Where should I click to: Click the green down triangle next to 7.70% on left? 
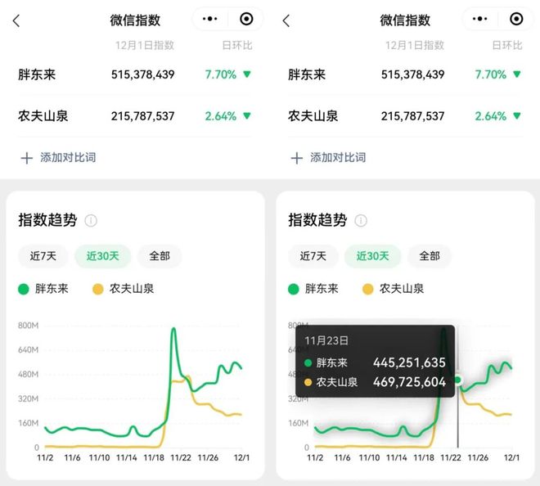pos(247,74)
